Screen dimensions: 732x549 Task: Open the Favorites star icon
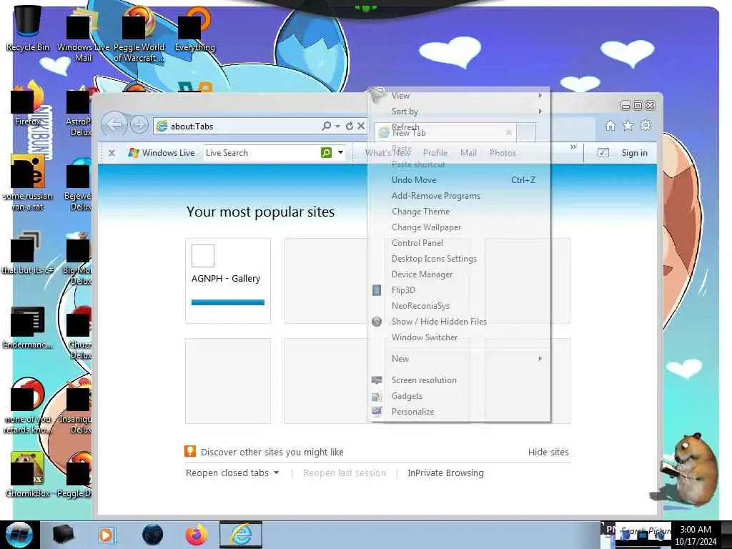628,125
